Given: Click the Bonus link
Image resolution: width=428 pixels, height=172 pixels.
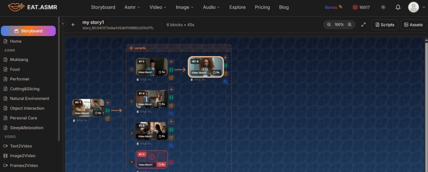Looking at the screenshot, I should point(333,7).
